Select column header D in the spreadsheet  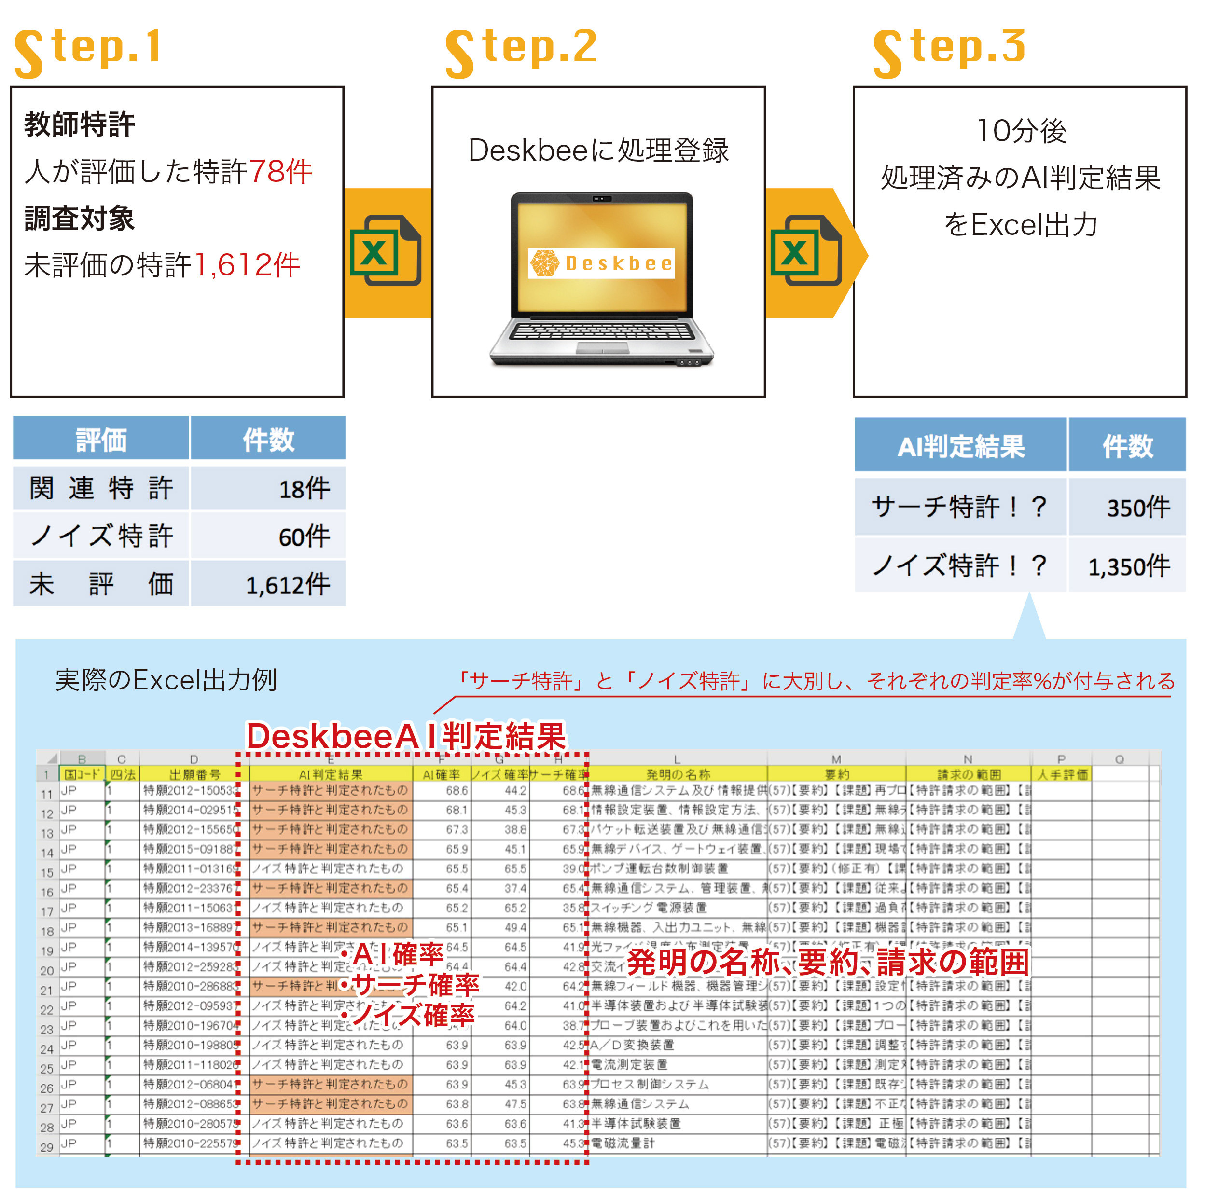(x=194, y=759)
